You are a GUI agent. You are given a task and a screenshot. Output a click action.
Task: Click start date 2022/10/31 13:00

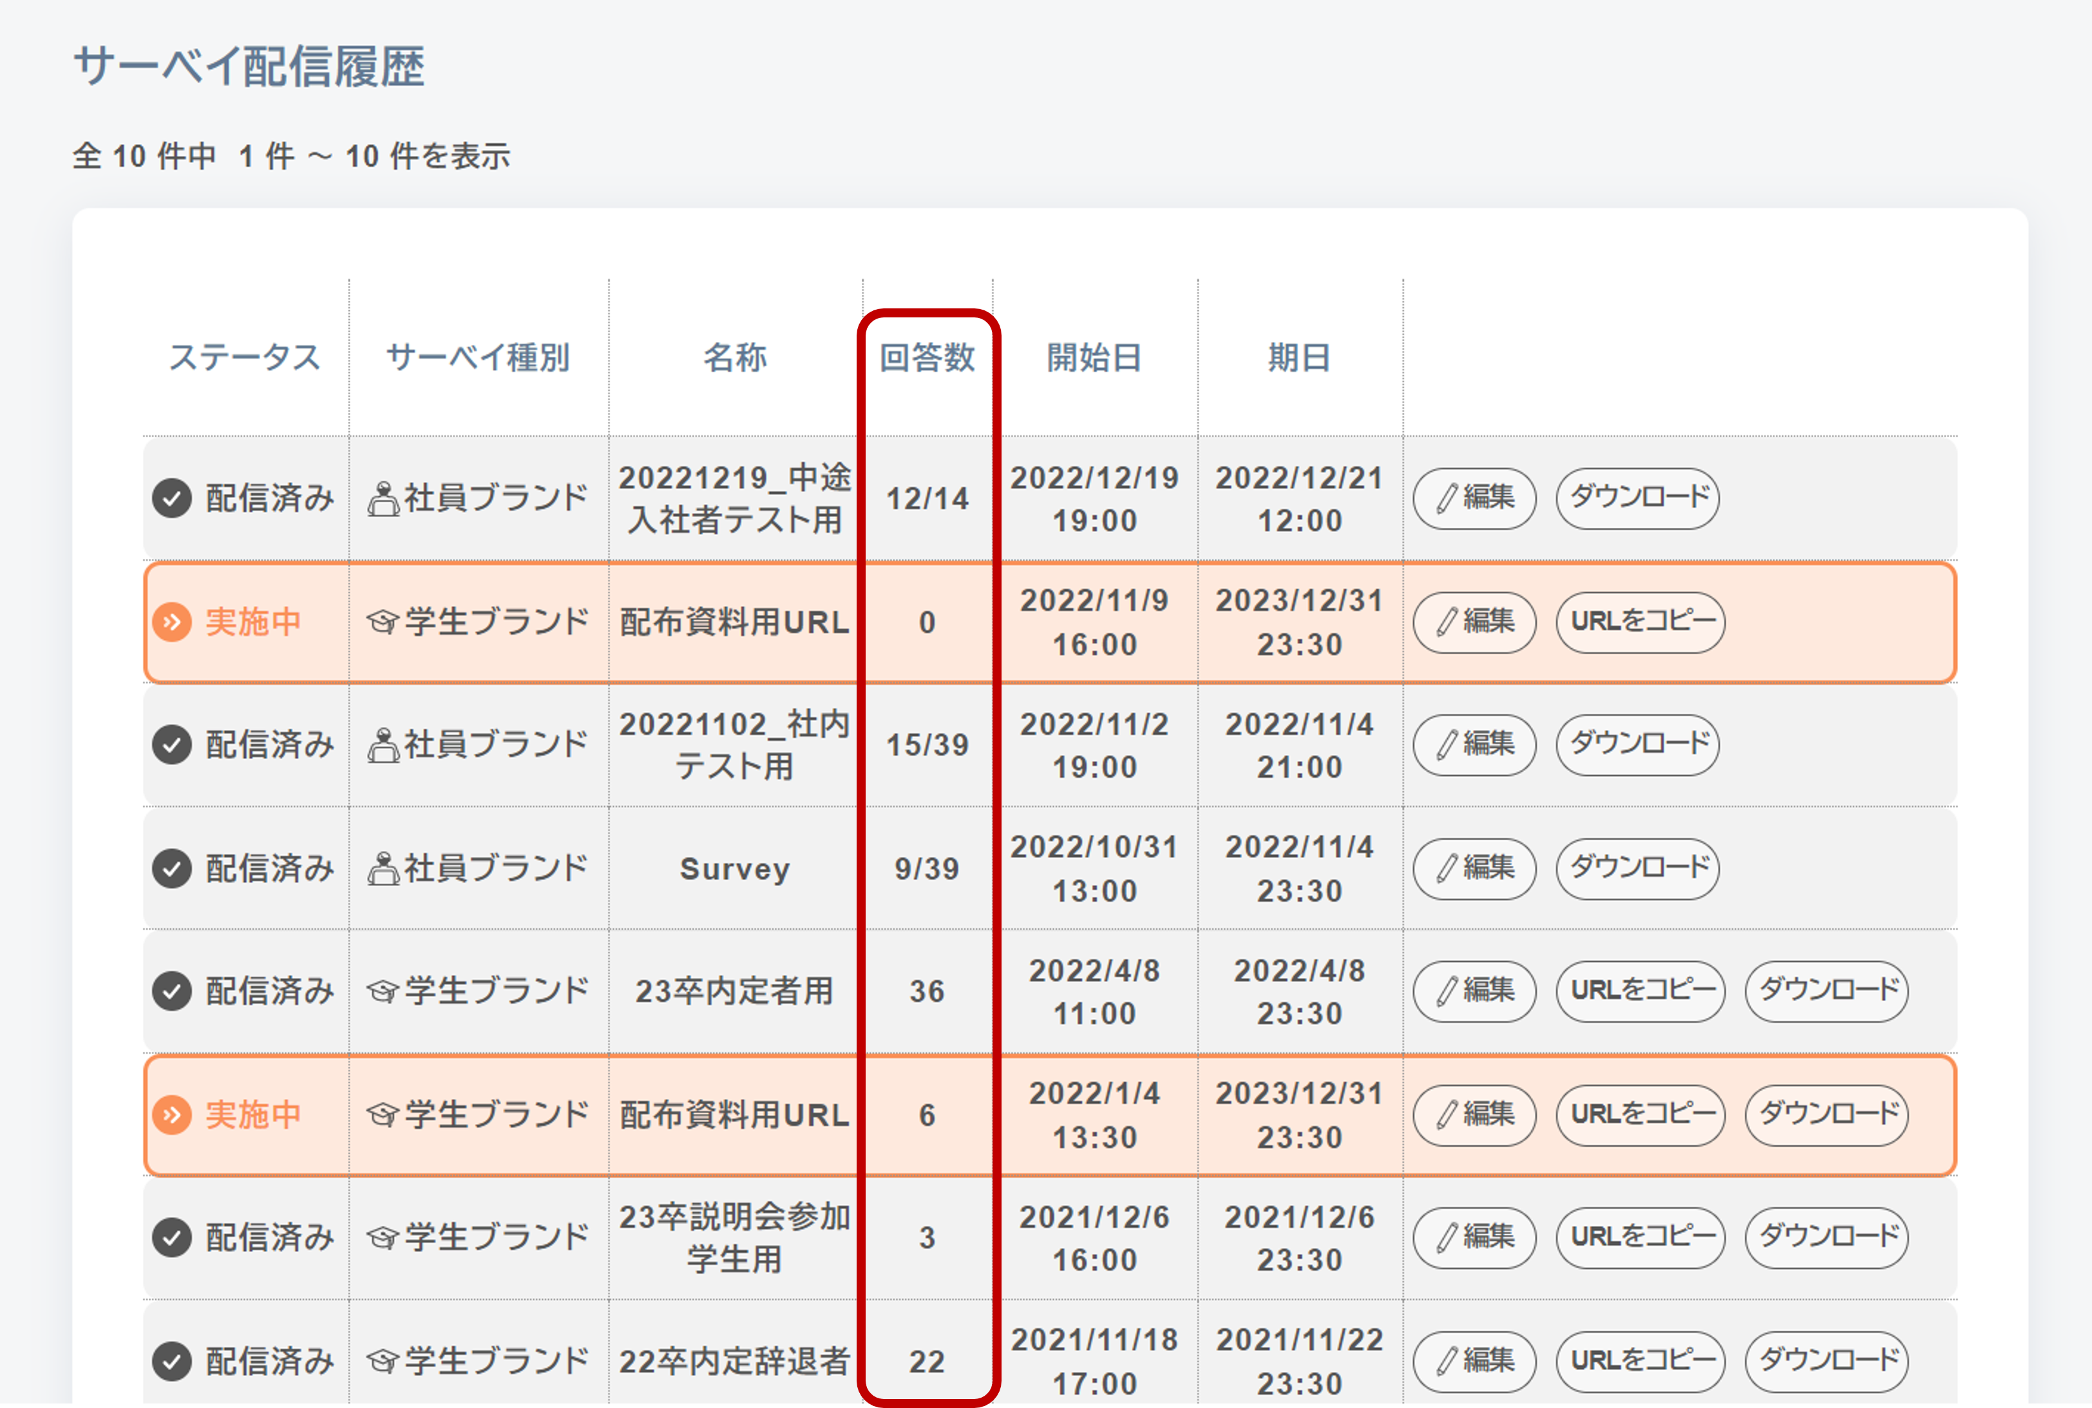(1094, 868)
